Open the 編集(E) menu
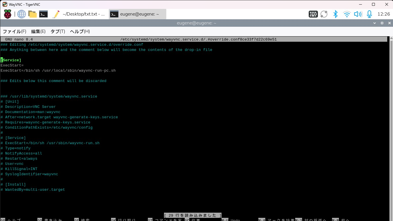The image size is (393, 221). (x=38, y=31)
